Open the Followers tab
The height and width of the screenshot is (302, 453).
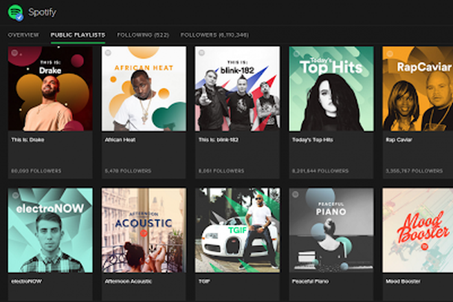tap(214, 35)
